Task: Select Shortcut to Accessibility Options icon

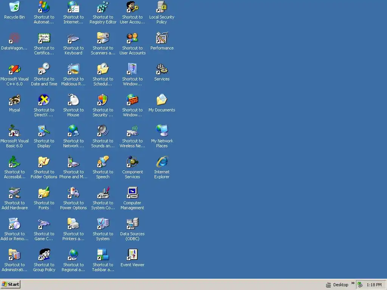Action: (14, 162)
